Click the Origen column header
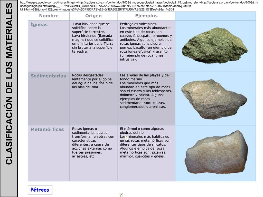The width and height of the screenshot is (263, 197). click(93, 16)
